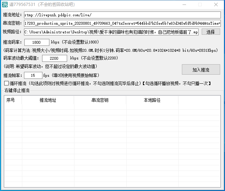Click into the 串流密钥 stream key field

122,24
